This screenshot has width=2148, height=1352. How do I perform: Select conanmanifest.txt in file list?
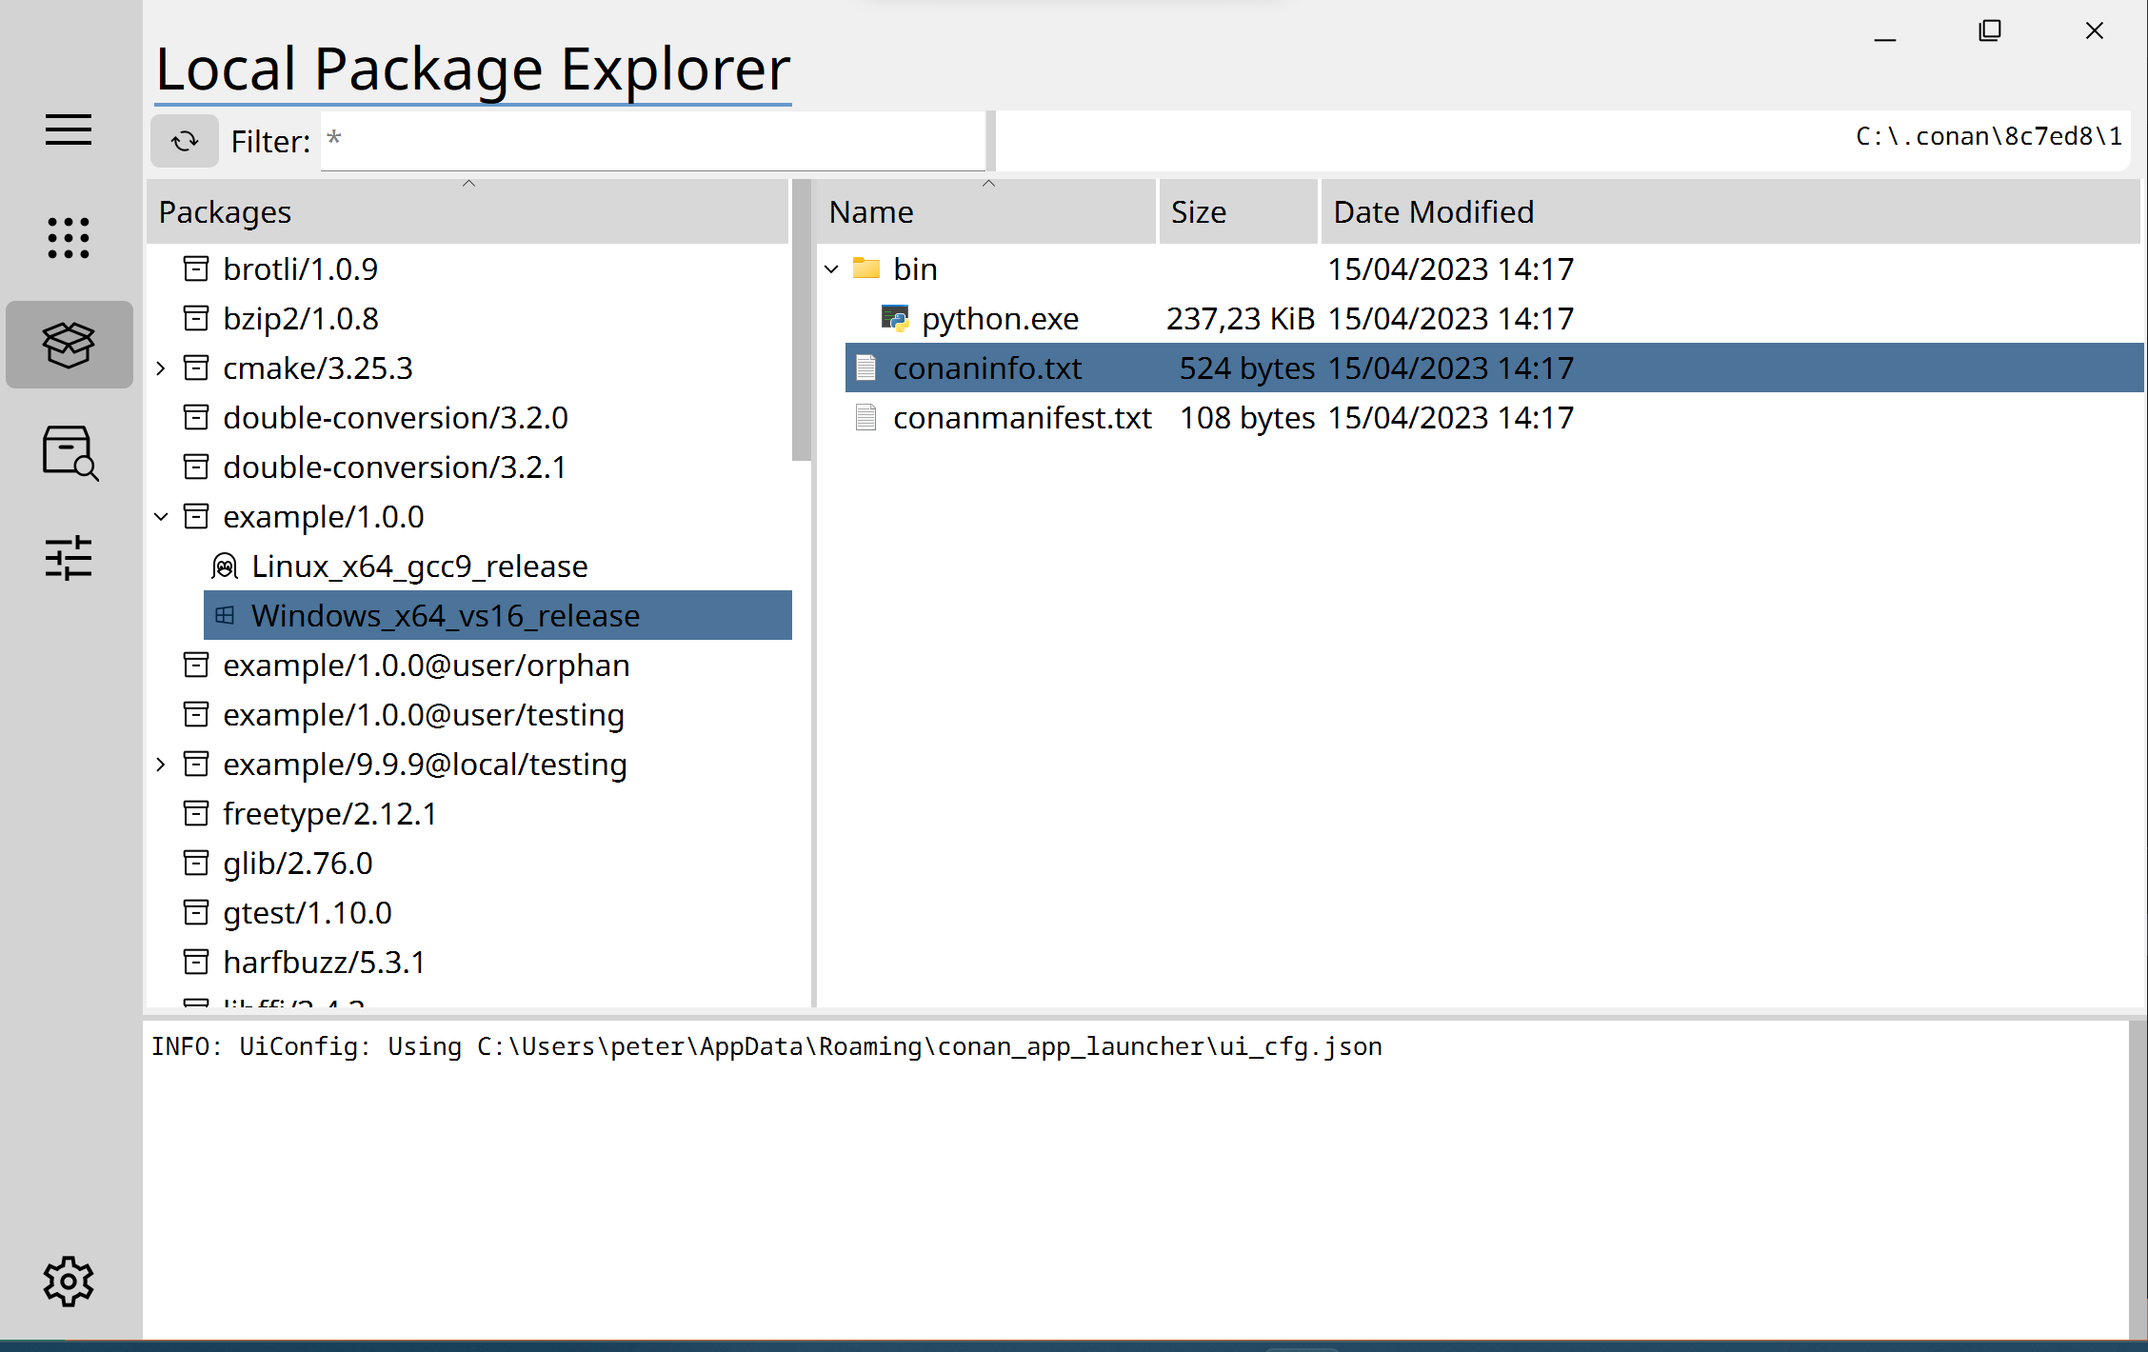(1021, 418)
